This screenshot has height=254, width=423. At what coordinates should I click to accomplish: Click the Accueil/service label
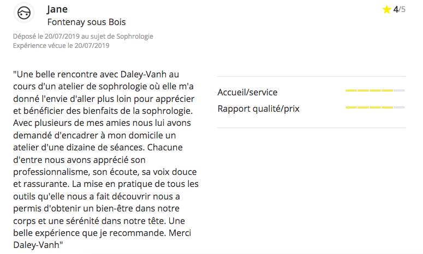click(247, 92)
